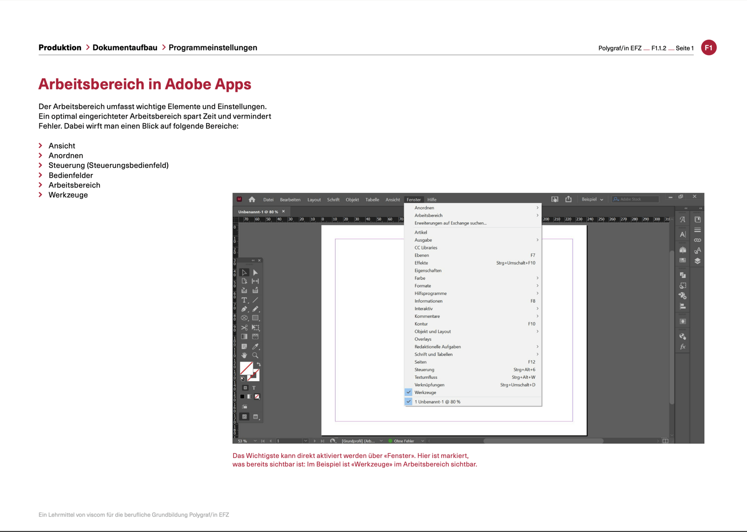Select the Scissors tool
Viewport: 747px width, 532px height.
pyautogui.click(x=244, y=327)
